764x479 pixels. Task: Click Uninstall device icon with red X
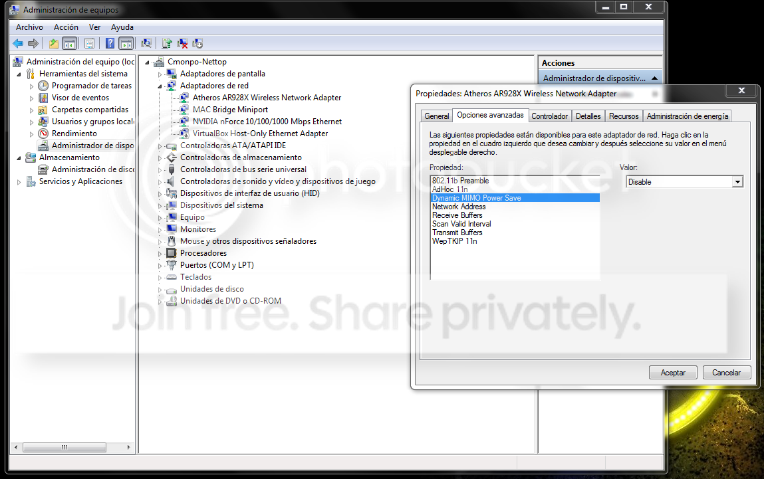(x=182, y=44)
